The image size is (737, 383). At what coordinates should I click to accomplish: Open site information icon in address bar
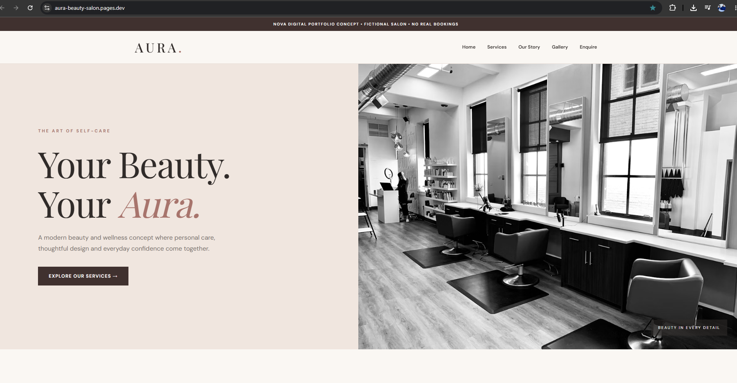(x=47, y=8)
